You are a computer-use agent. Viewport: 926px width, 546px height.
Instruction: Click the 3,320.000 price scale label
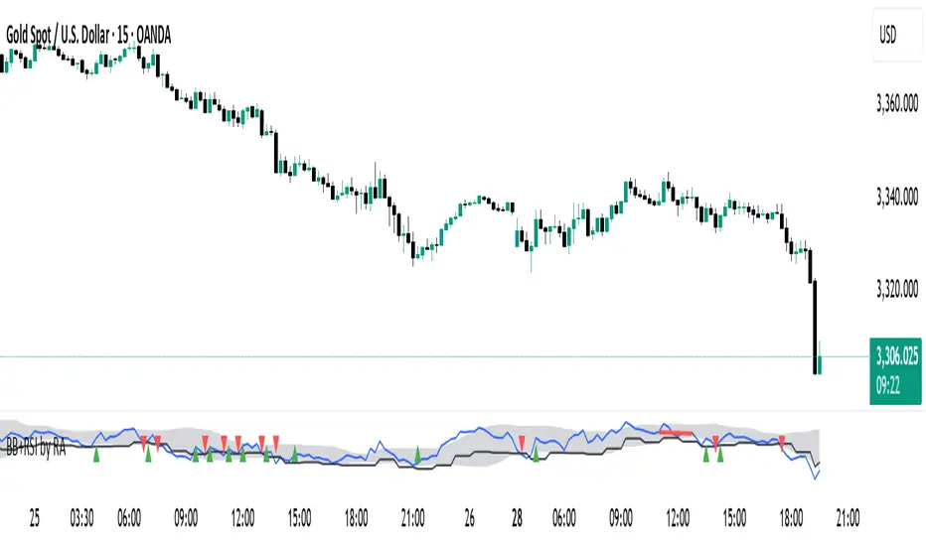pos(897,289)
